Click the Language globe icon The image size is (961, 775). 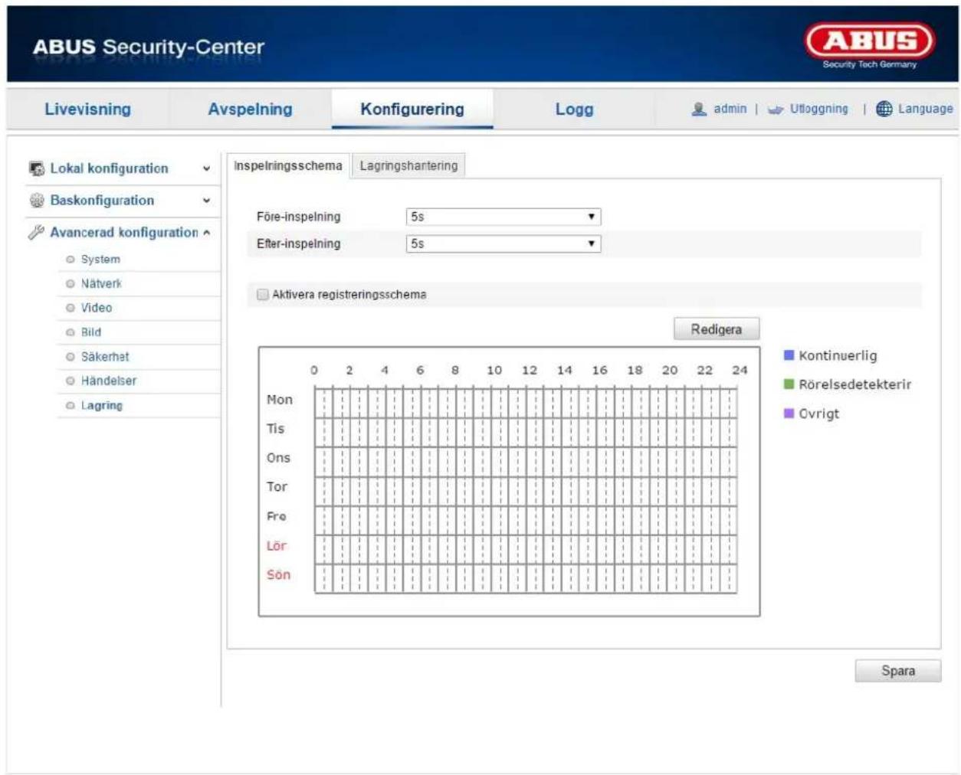[884, 109]
